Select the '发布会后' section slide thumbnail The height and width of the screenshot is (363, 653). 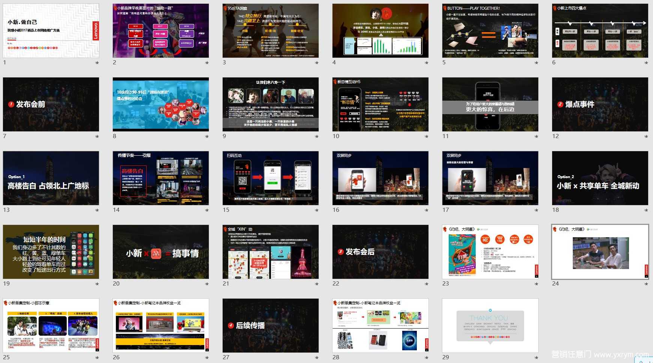click(380, 252)
